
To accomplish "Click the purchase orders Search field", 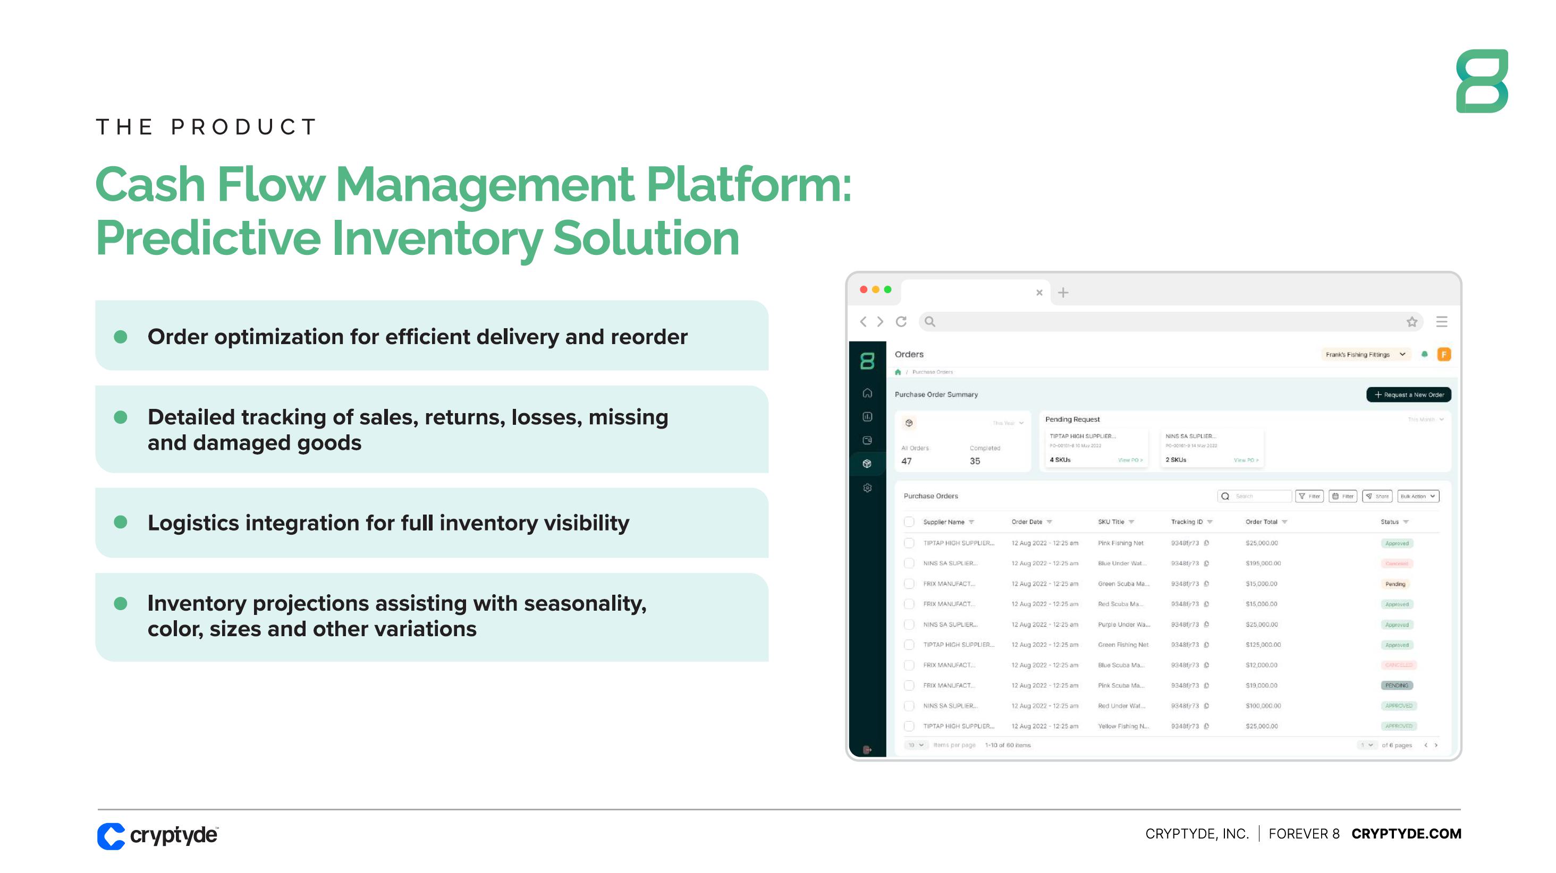I will pyautogui.click(x=1254, y=497).
